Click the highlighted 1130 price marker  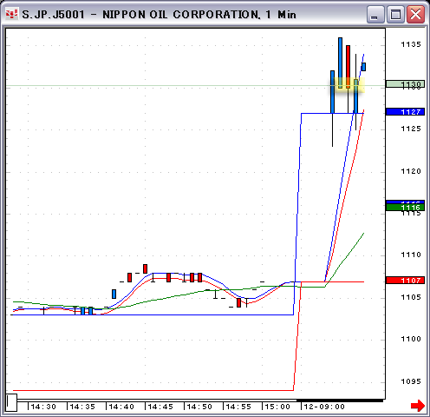tap(405, 84)
